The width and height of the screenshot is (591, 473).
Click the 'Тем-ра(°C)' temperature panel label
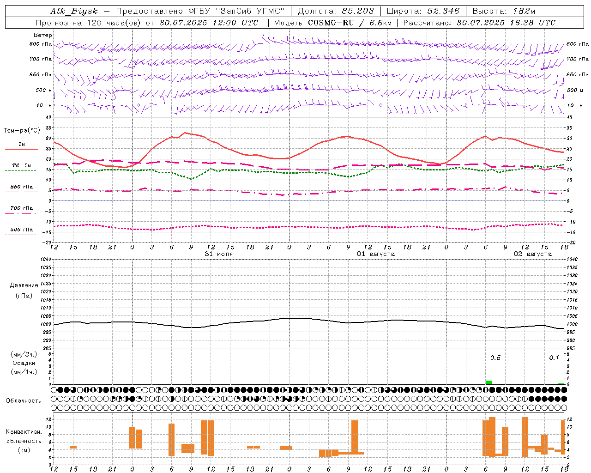pyautogui.click(x=22, y=131)
